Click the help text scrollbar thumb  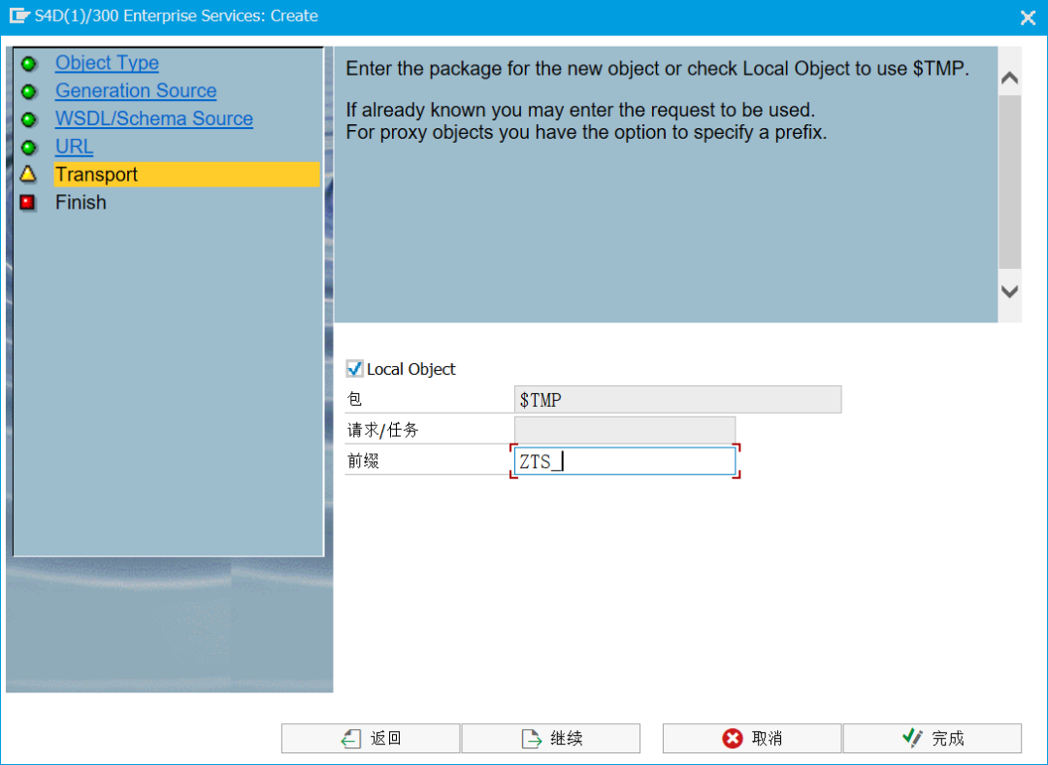click(x=1010, y=183)
